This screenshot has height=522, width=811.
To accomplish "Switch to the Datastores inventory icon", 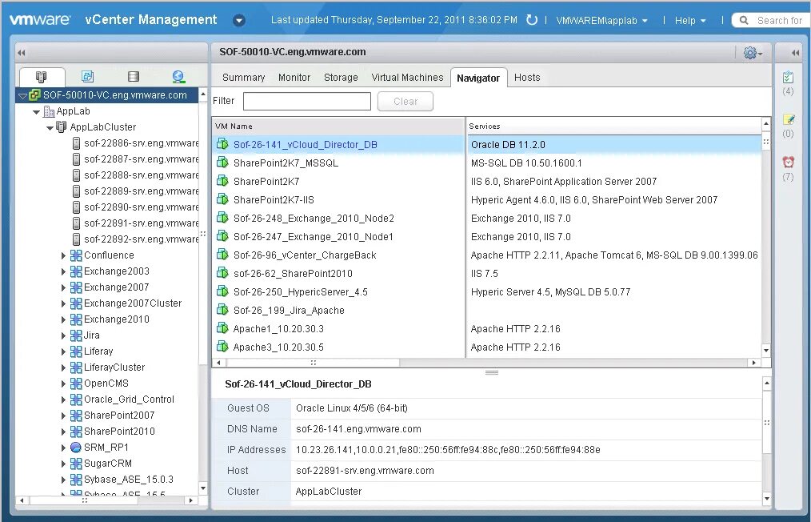I will (x=133, y=76).
